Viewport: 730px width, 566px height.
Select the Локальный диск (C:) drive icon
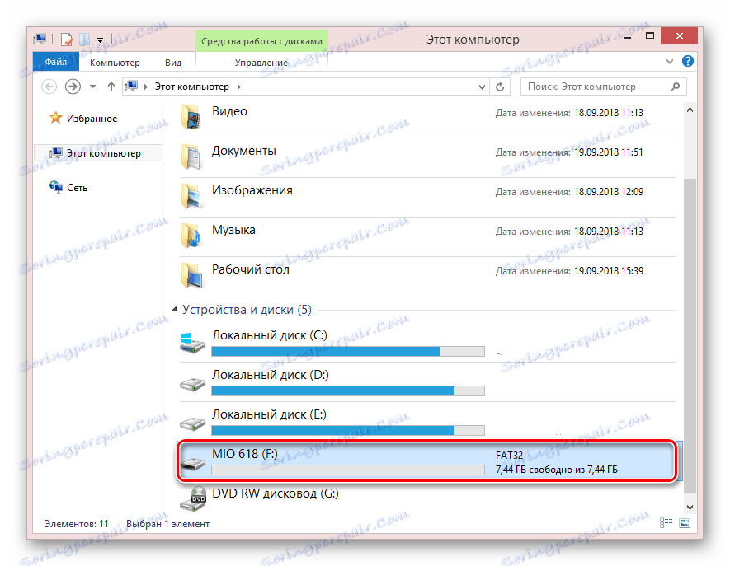(x=192, y=342)
